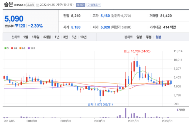This screenshot has height=126, width=189.
Task: Select the 10년 line chart period
Action: point(83,37)
